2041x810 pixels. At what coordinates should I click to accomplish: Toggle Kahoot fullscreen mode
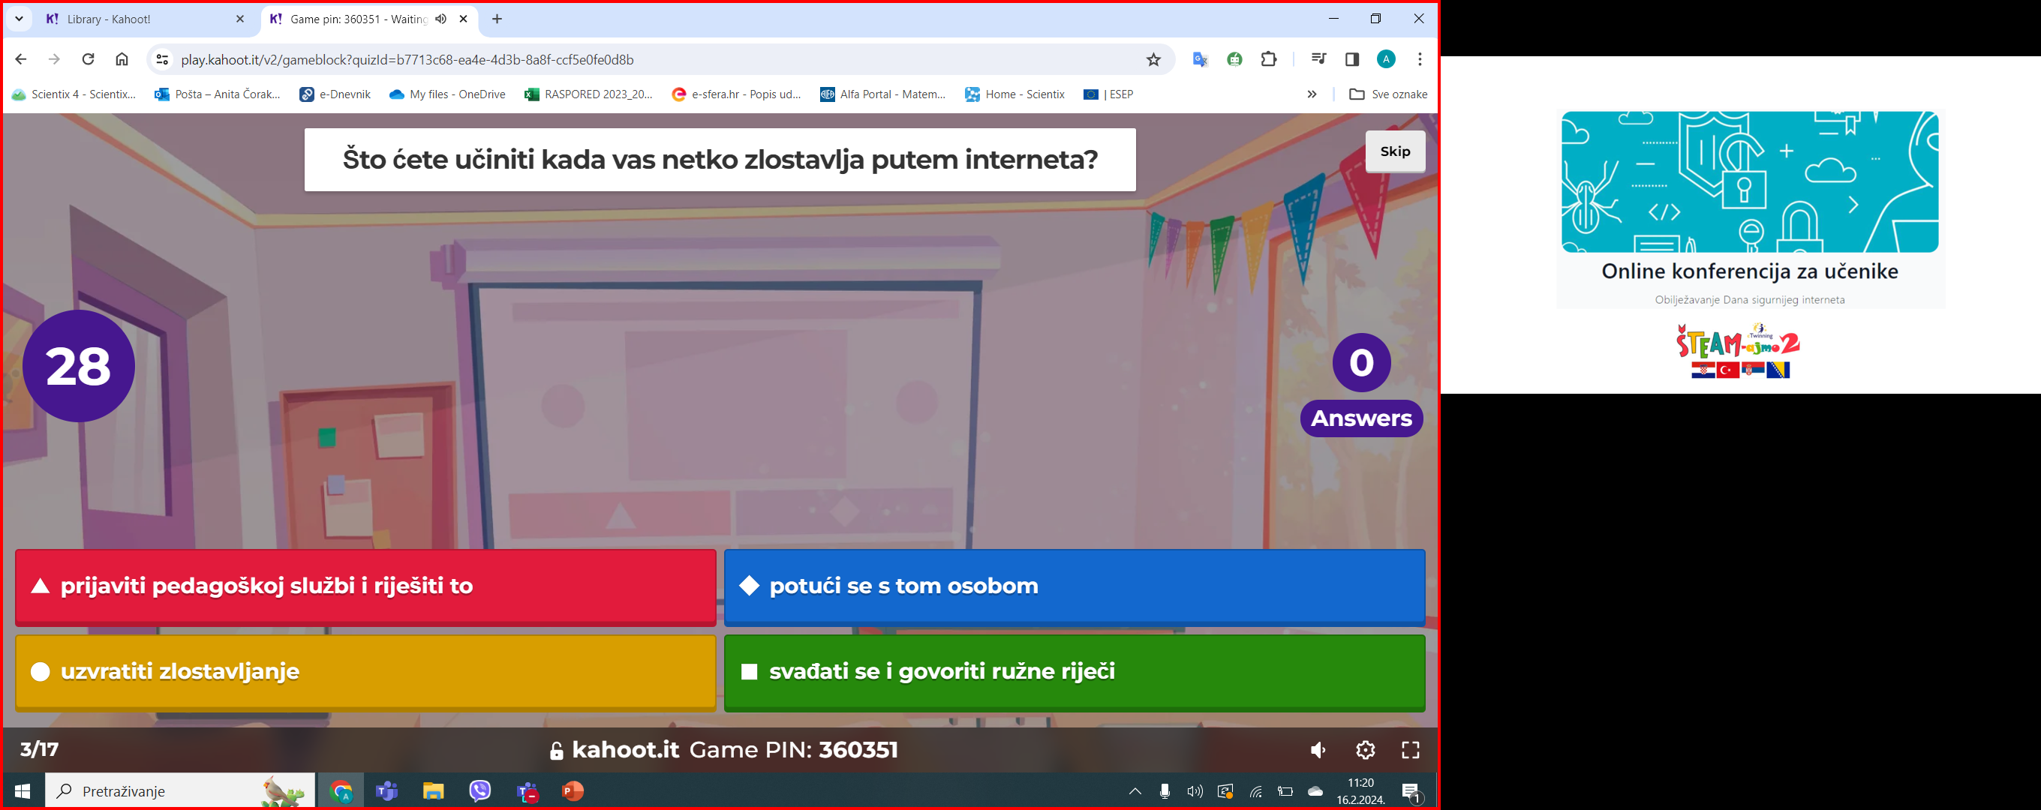click(1411, 750)
